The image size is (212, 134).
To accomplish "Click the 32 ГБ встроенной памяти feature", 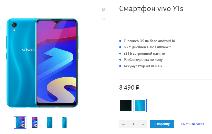I will (x=144, y=53).
